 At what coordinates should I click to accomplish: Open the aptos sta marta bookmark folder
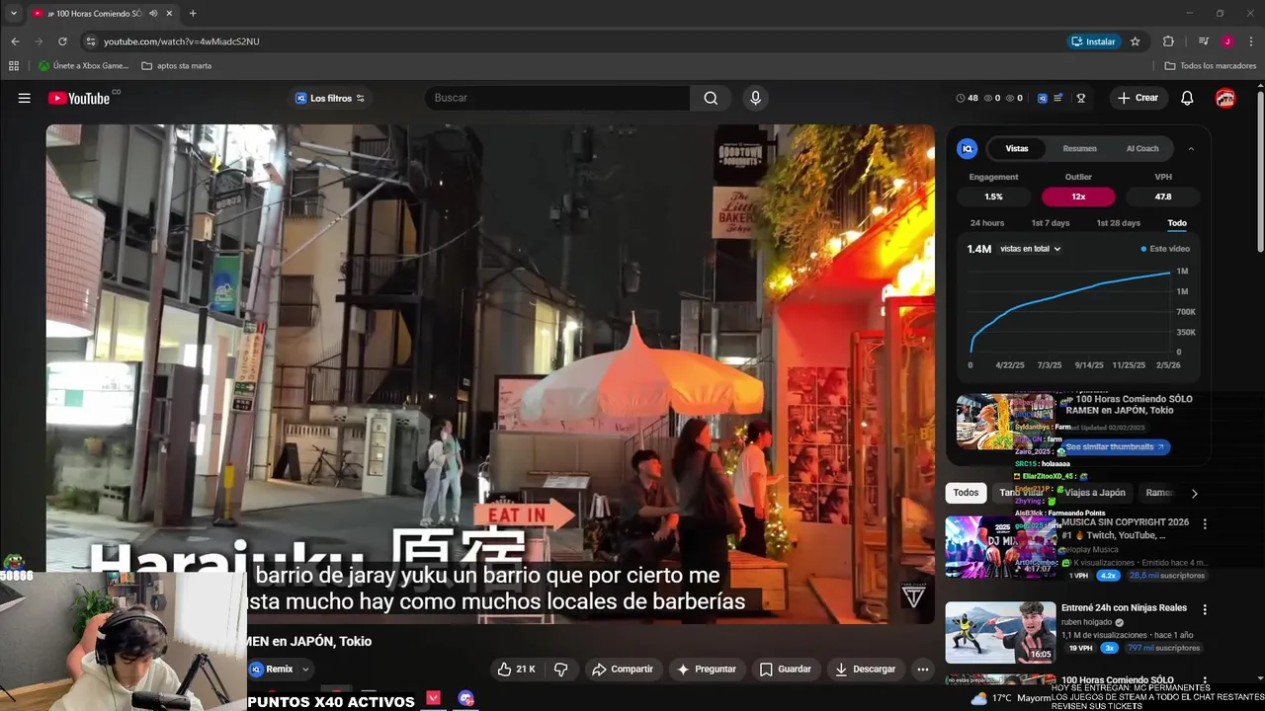[x=177, y=66]
